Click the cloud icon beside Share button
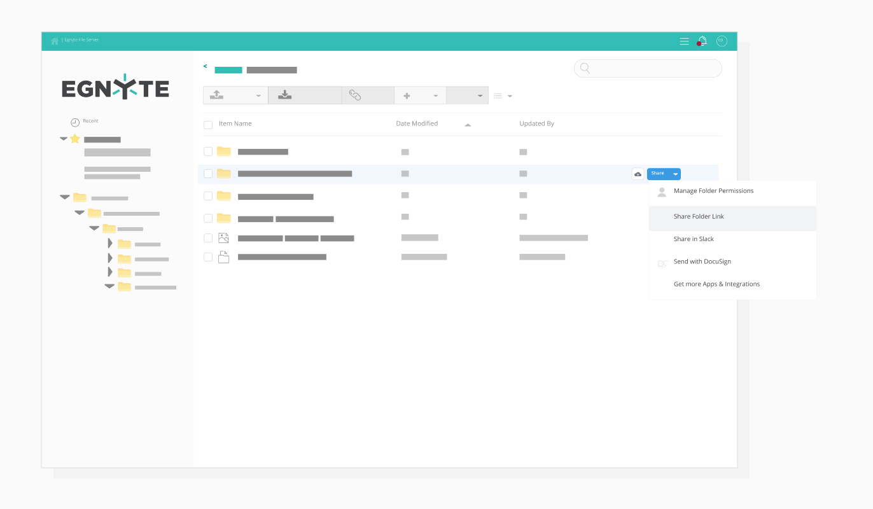873x509 pixels. point(638,174)
